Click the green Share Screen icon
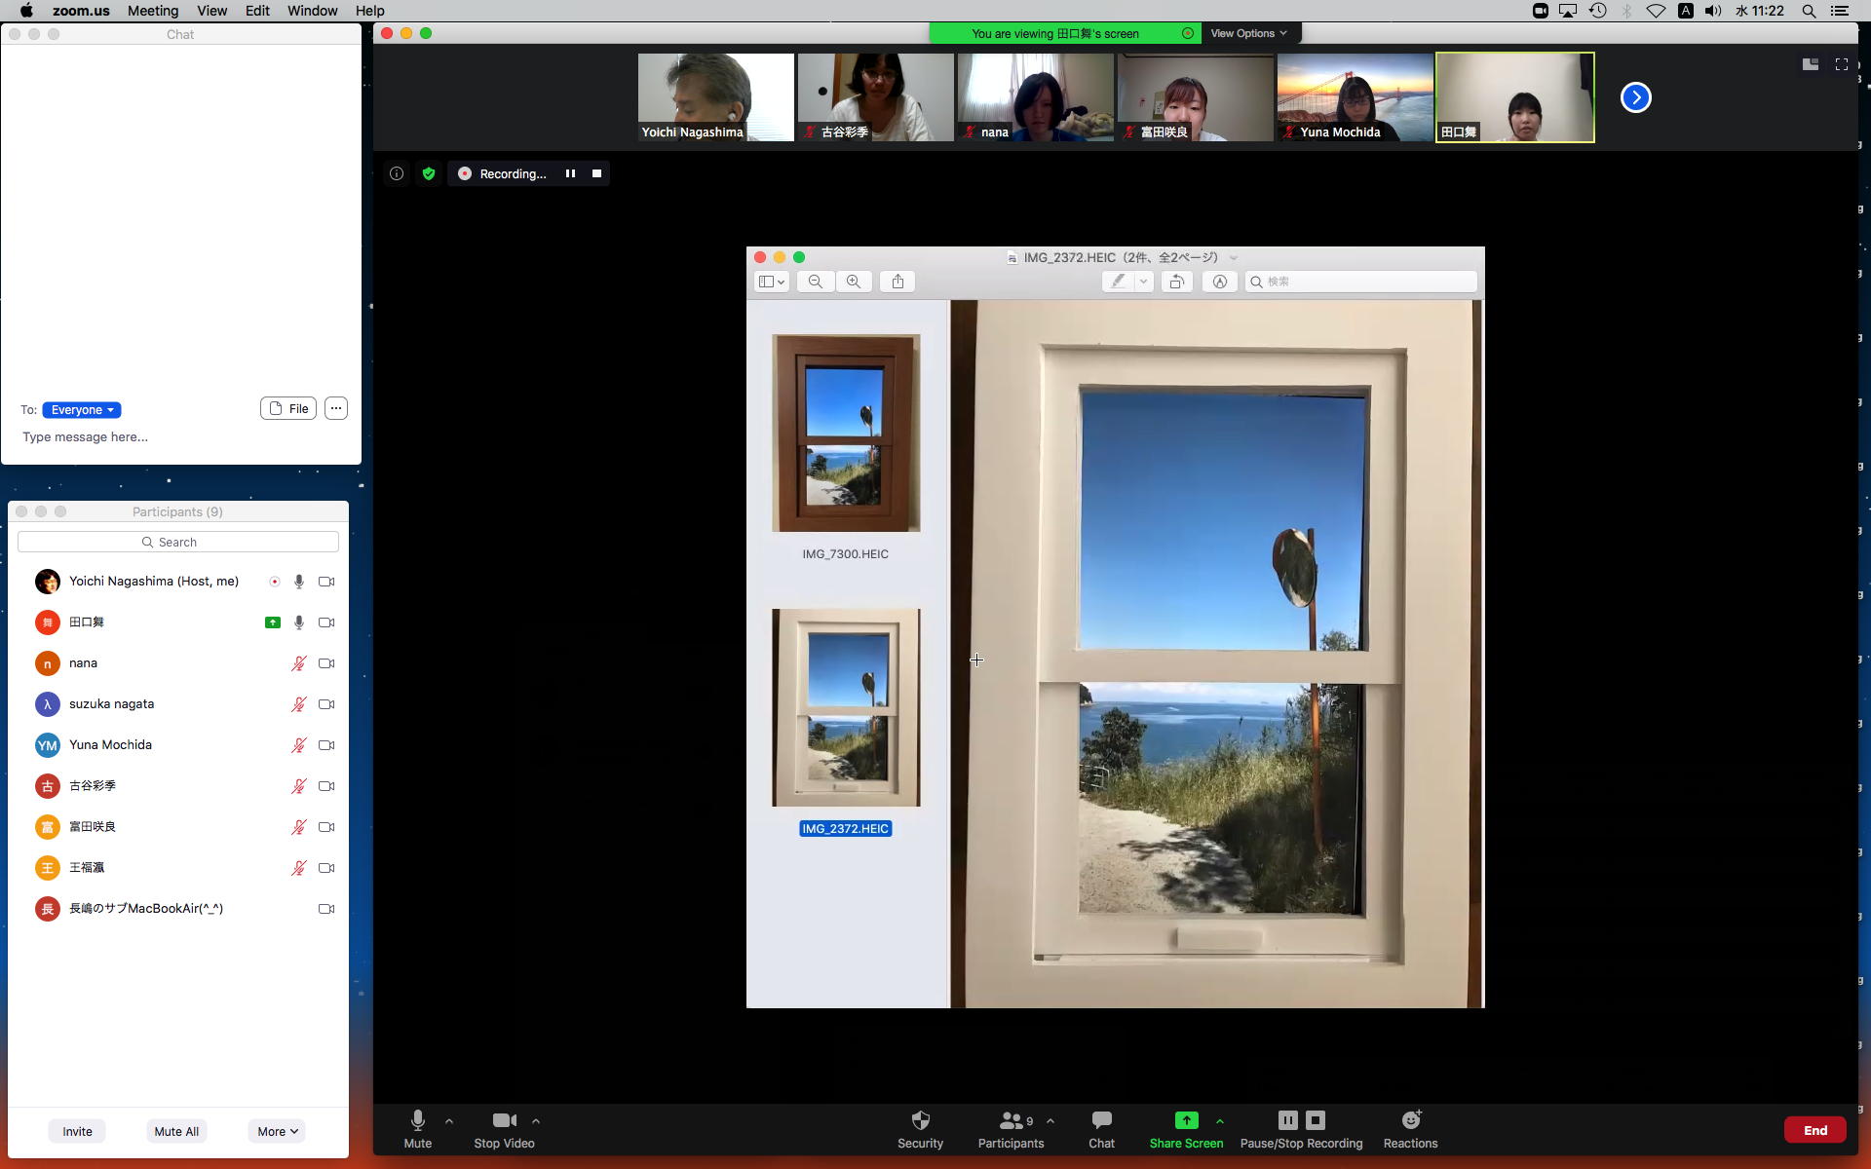The height and width of the screenshot is (1169, 1871). (1186, 1120)
